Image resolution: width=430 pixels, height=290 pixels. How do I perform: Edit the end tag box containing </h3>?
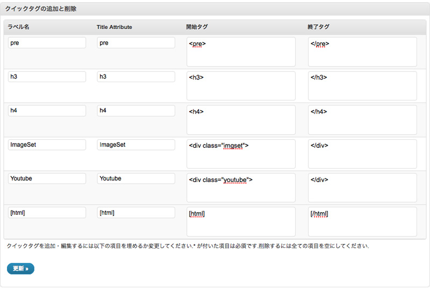pos(362,86)
